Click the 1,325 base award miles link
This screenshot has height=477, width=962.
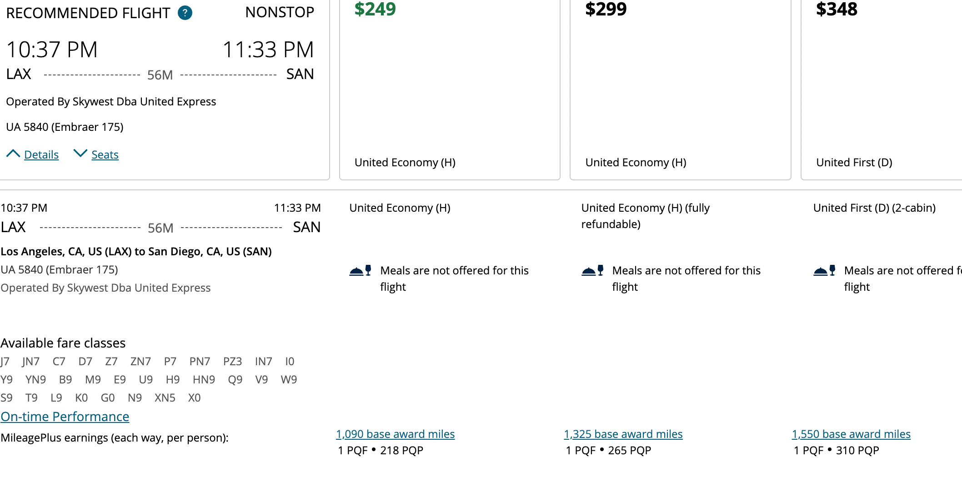tap(623, 434)
